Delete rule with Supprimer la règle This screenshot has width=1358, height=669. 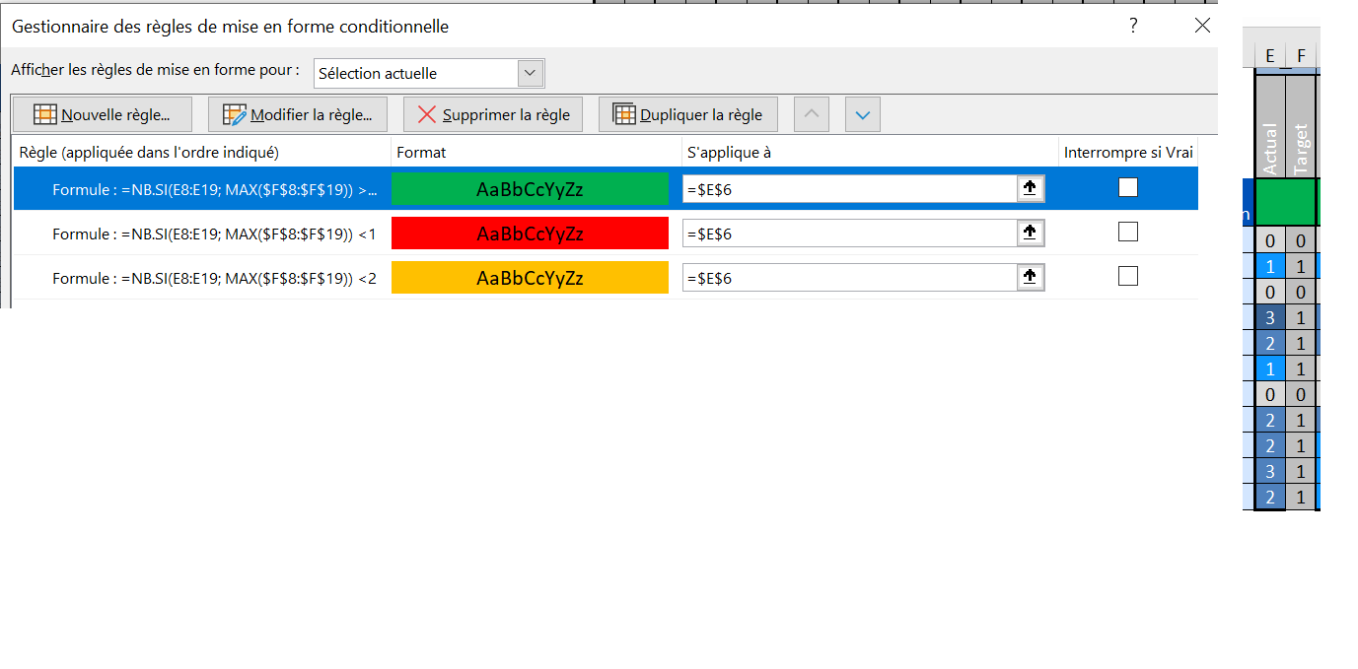point(493,114)
